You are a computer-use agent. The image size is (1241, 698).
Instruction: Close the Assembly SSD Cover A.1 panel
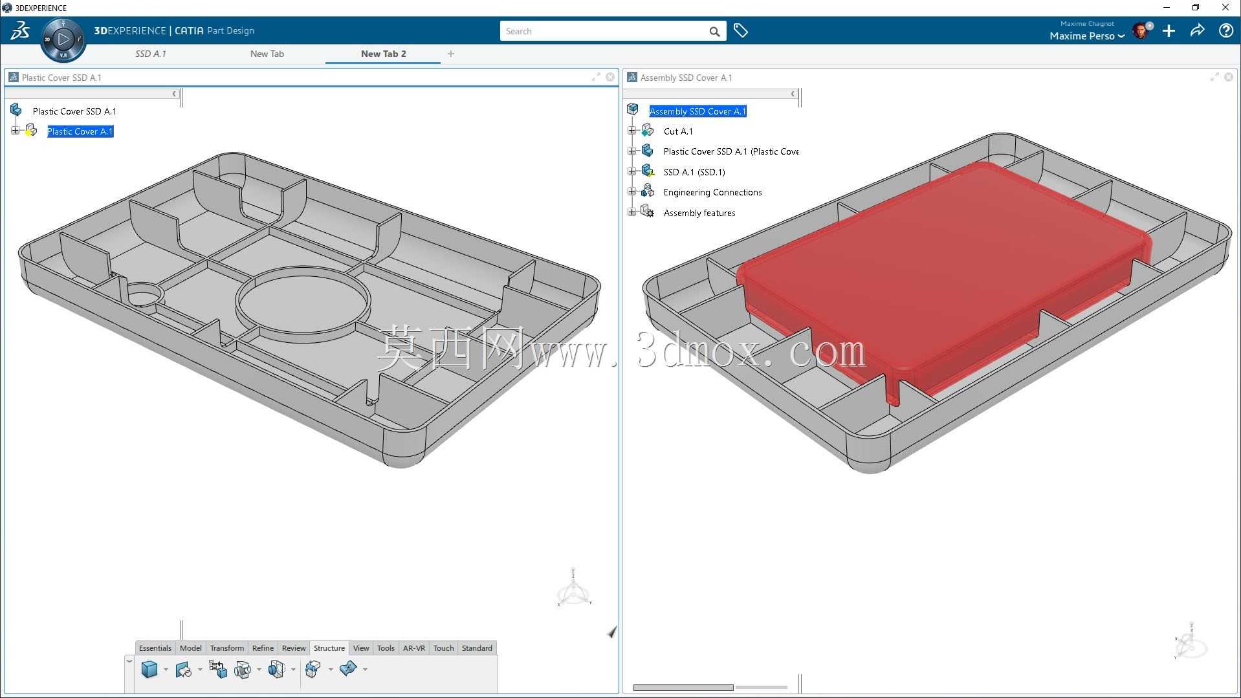coord(1229,77)
